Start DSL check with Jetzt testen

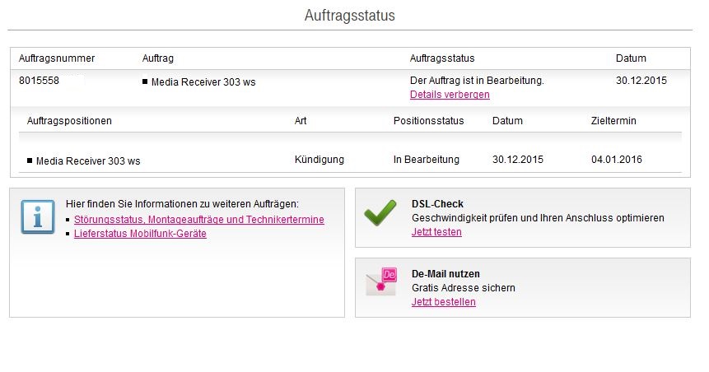[436, 232]
